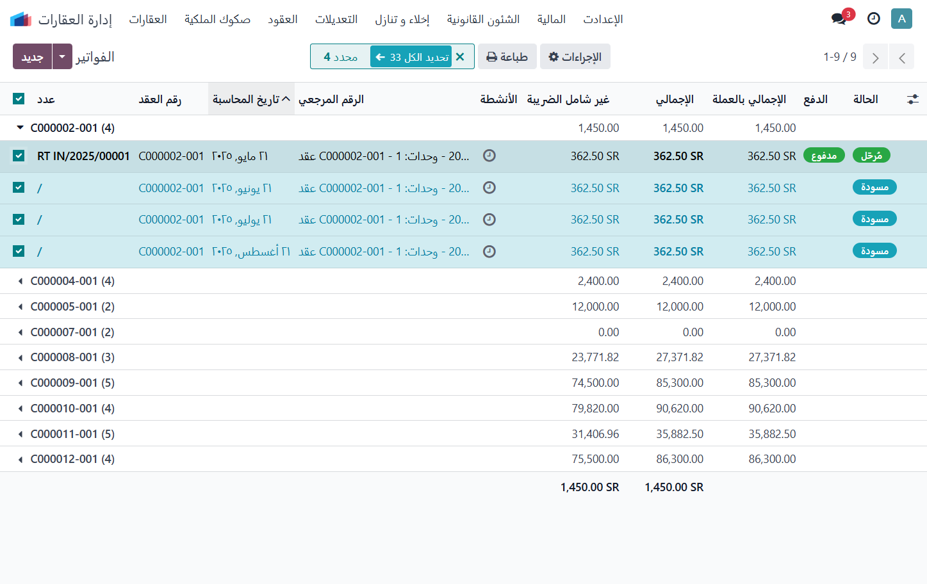Click activity clock for ٢١ يونيو row
This screenshot has width=927, height=584.
[x=489, y=188]
